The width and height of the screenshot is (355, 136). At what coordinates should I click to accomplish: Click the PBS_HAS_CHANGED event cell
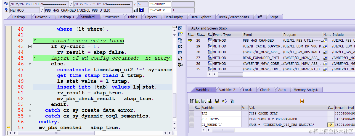pos(263,41)
